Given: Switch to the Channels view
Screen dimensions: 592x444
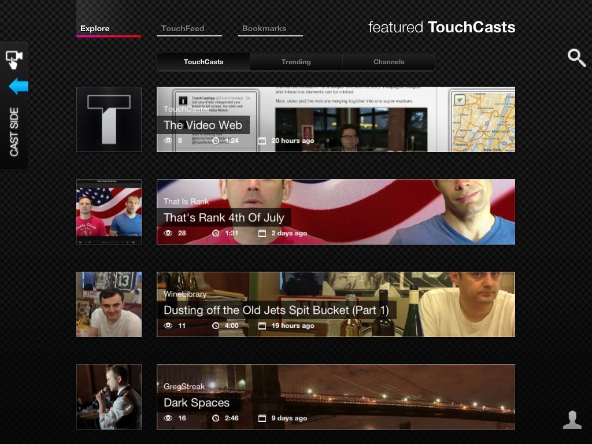Looking at the screenshot, I should tap(388, 62).
